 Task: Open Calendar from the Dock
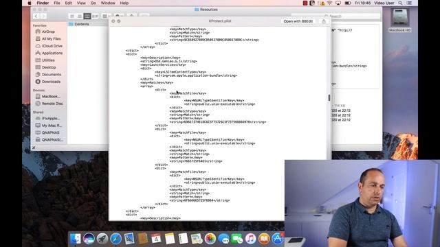(x=156, y=239)
